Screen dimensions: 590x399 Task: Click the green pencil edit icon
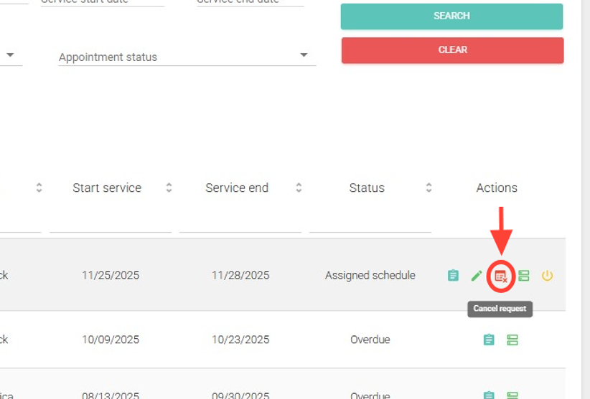(477, 276)
